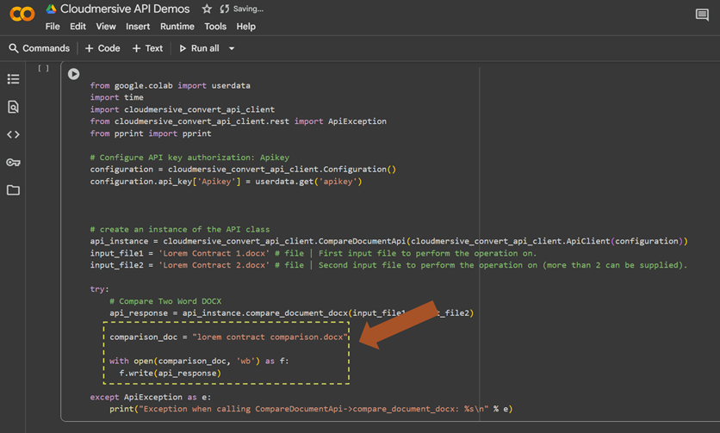This screenshot has height=433, width=720.
Task: Expand the Run all dropdown arrow
Action: pyautogui.click(x=232, y=48)
